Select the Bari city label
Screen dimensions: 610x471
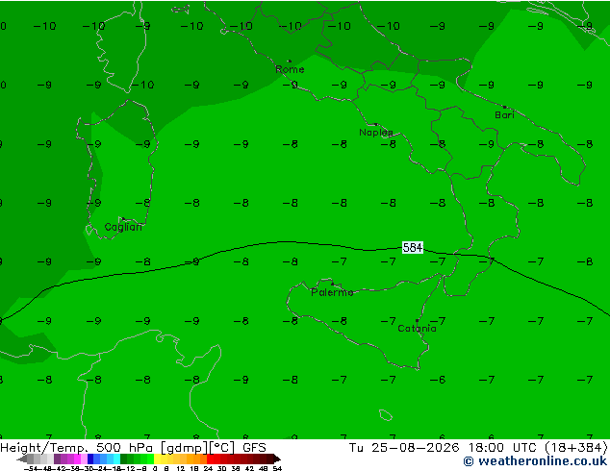(x=504, y=115)
